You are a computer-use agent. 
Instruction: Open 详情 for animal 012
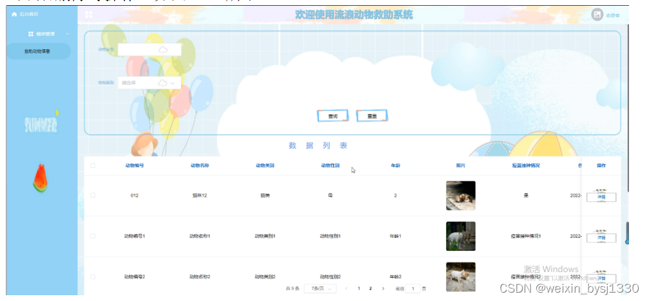tap(601, 197)
